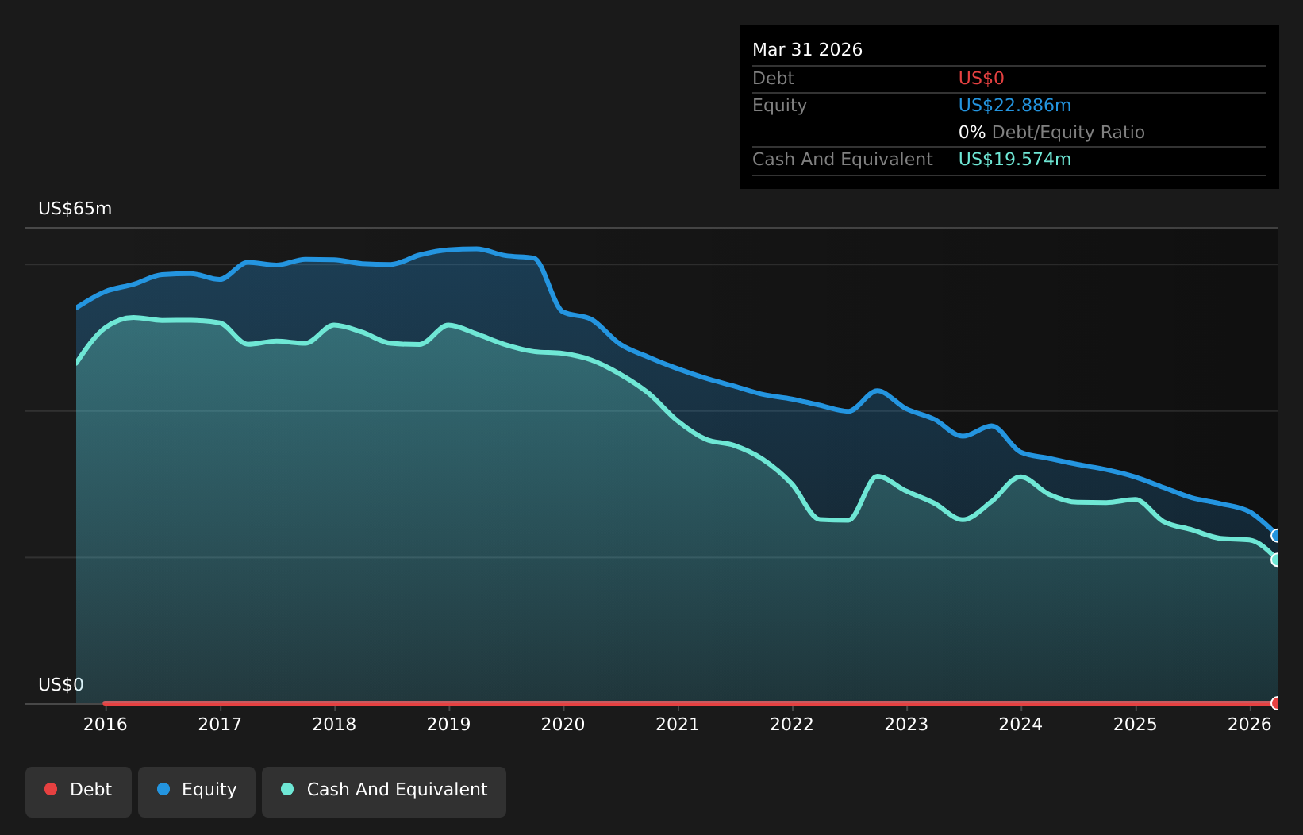Click the blue Equity legend dot

(163, 789)
